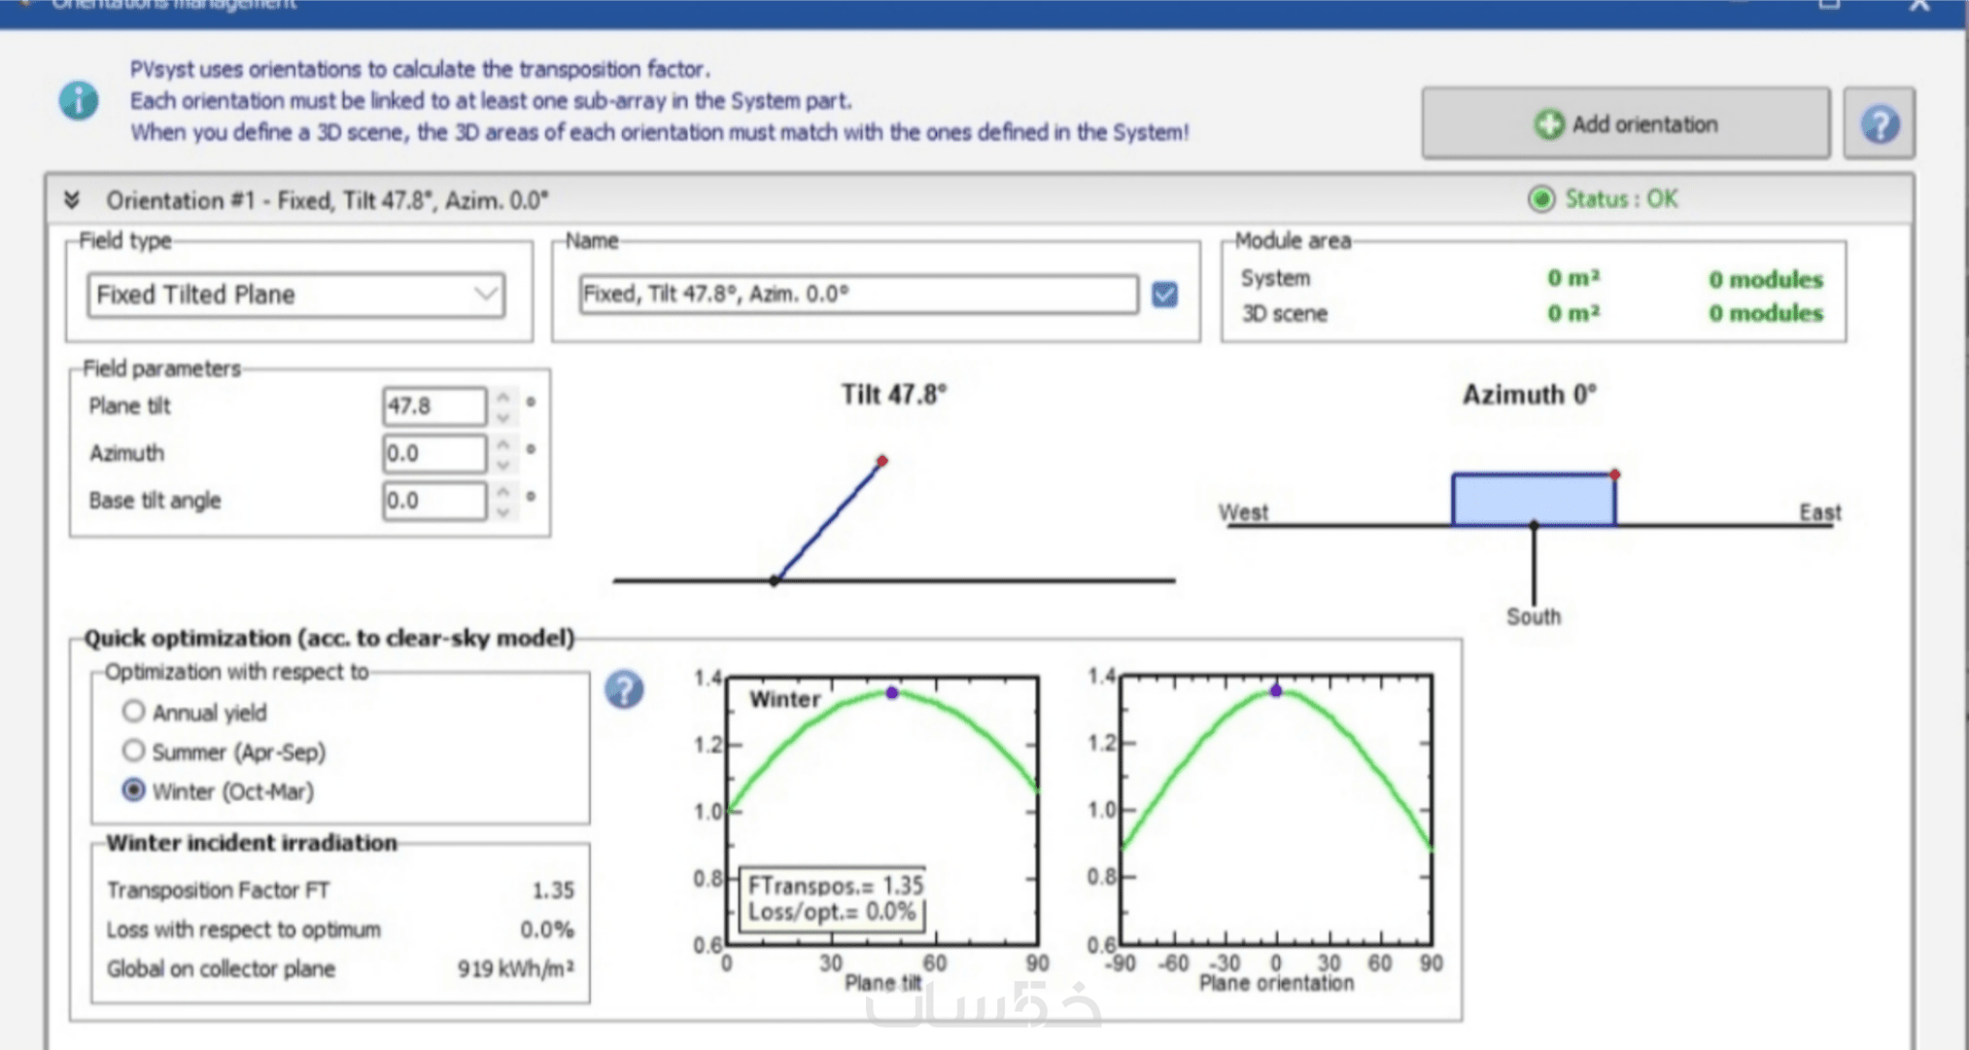Screen dimensions: 1969x1050
Task: Collapse Orientation #1 with double chevron
Action: [72, 200]
